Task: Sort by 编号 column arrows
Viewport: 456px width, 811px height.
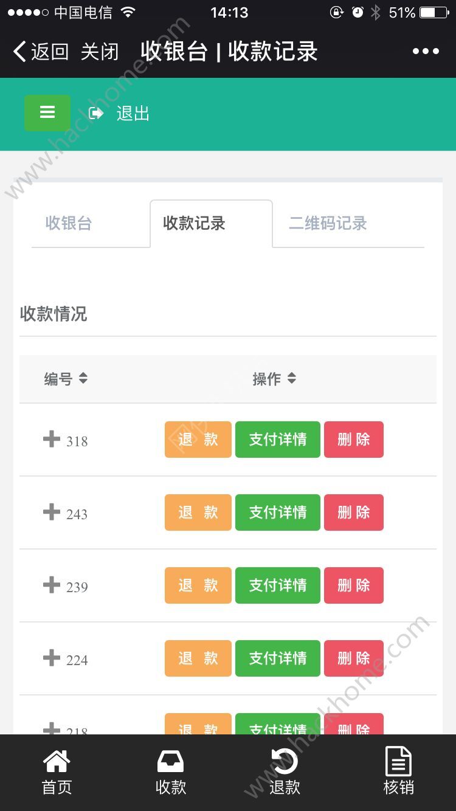Action: (83, 378)
